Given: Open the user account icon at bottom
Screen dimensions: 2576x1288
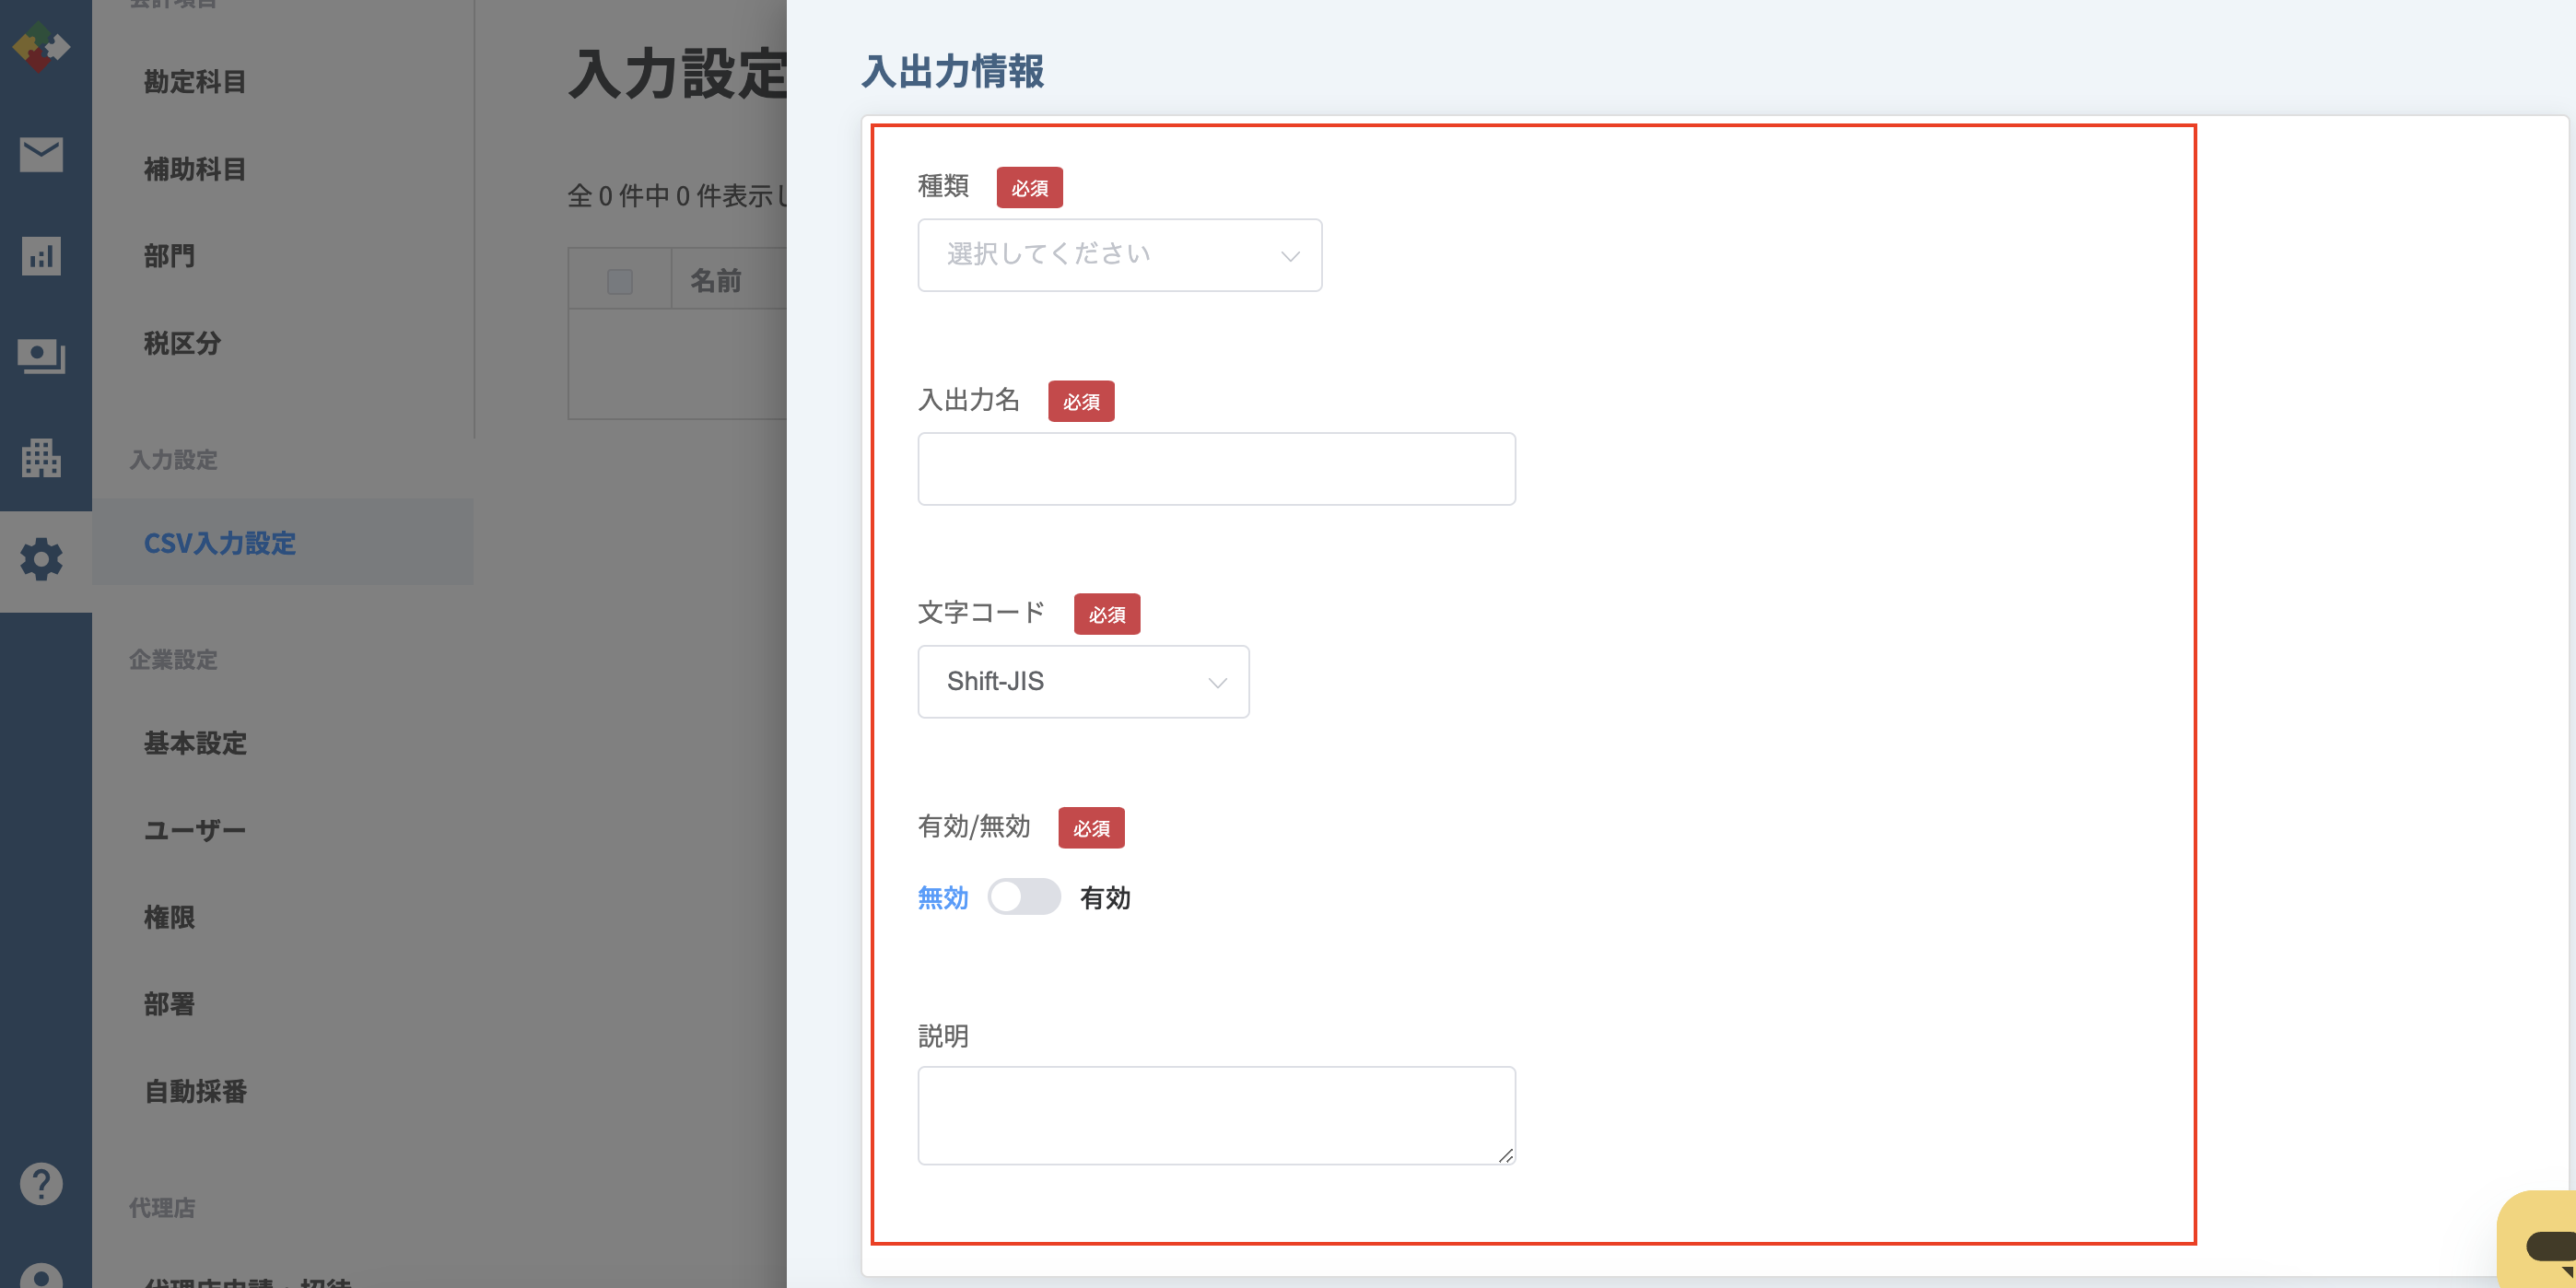Looking at the screenshot, I should point(41,1275).
